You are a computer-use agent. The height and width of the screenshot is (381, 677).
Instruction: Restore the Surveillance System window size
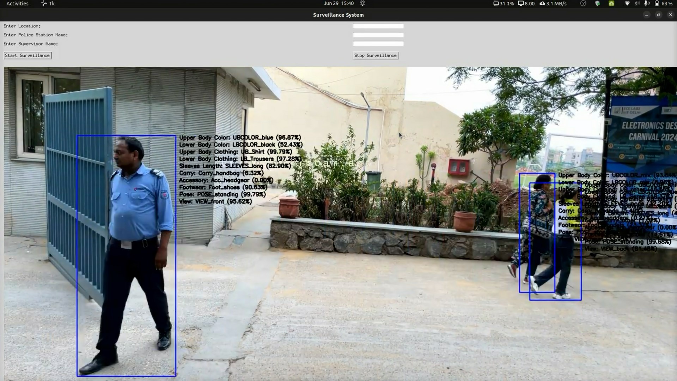(x=658, y=15)
